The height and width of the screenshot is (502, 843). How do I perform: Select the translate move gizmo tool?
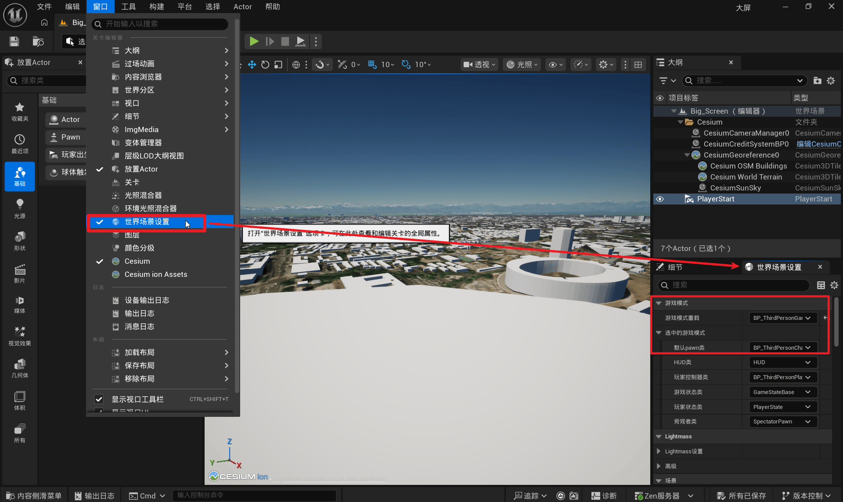click(252, 65)
